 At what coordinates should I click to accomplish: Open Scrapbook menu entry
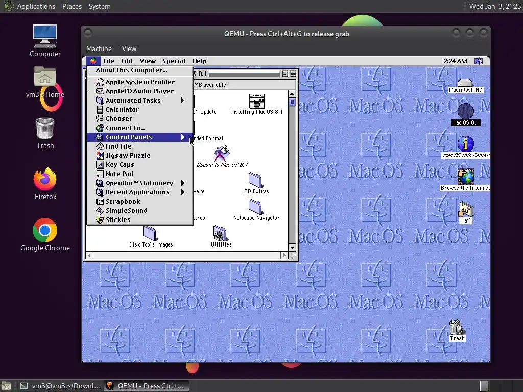click(140, 201)
